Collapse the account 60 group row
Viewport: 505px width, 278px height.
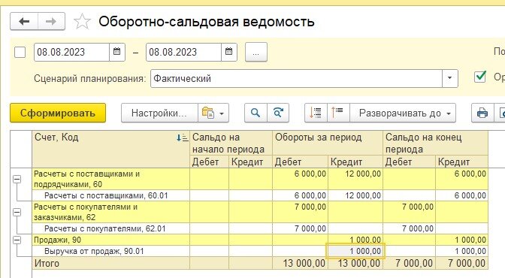click(17, 179)
